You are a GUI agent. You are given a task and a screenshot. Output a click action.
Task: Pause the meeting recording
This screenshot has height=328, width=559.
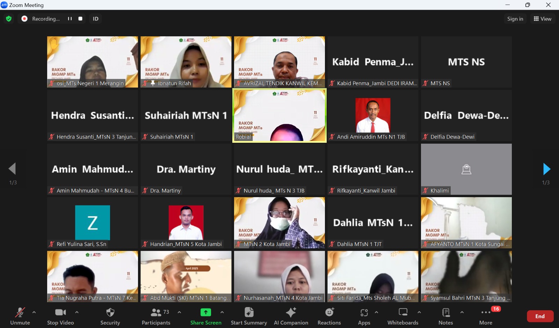pyautogui.click(x=70, y=19)
